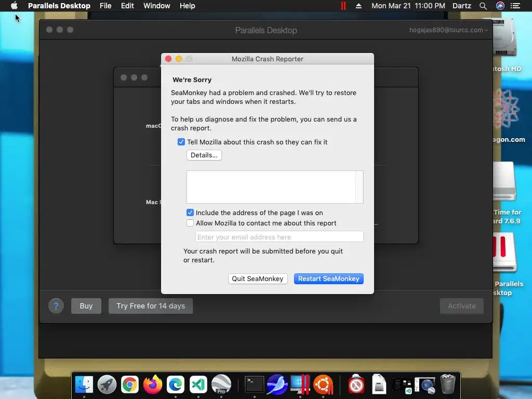Open Visual Studio Code Insiders in Dock
The image size is (532, 399).
(x=198, y=384)
